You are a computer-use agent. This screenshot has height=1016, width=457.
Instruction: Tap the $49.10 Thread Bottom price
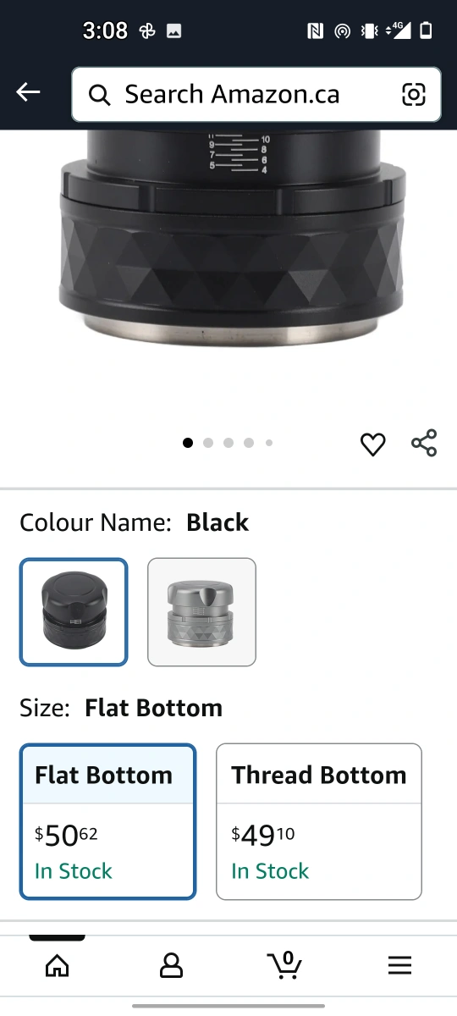coord(263,837)
